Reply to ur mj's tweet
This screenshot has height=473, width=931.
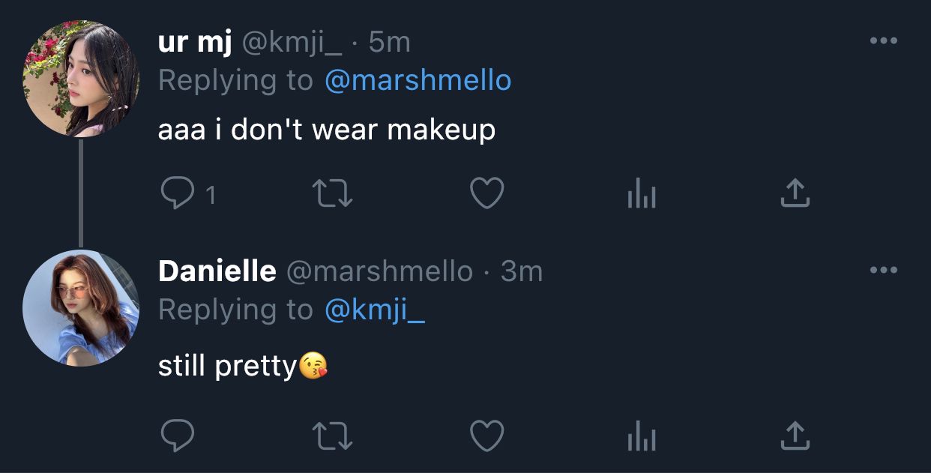point(178,195)
